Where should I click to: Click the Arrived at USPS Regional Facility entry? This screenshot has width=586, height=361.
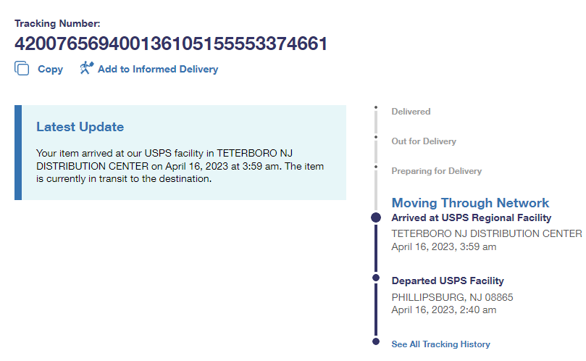pos(471,217)
